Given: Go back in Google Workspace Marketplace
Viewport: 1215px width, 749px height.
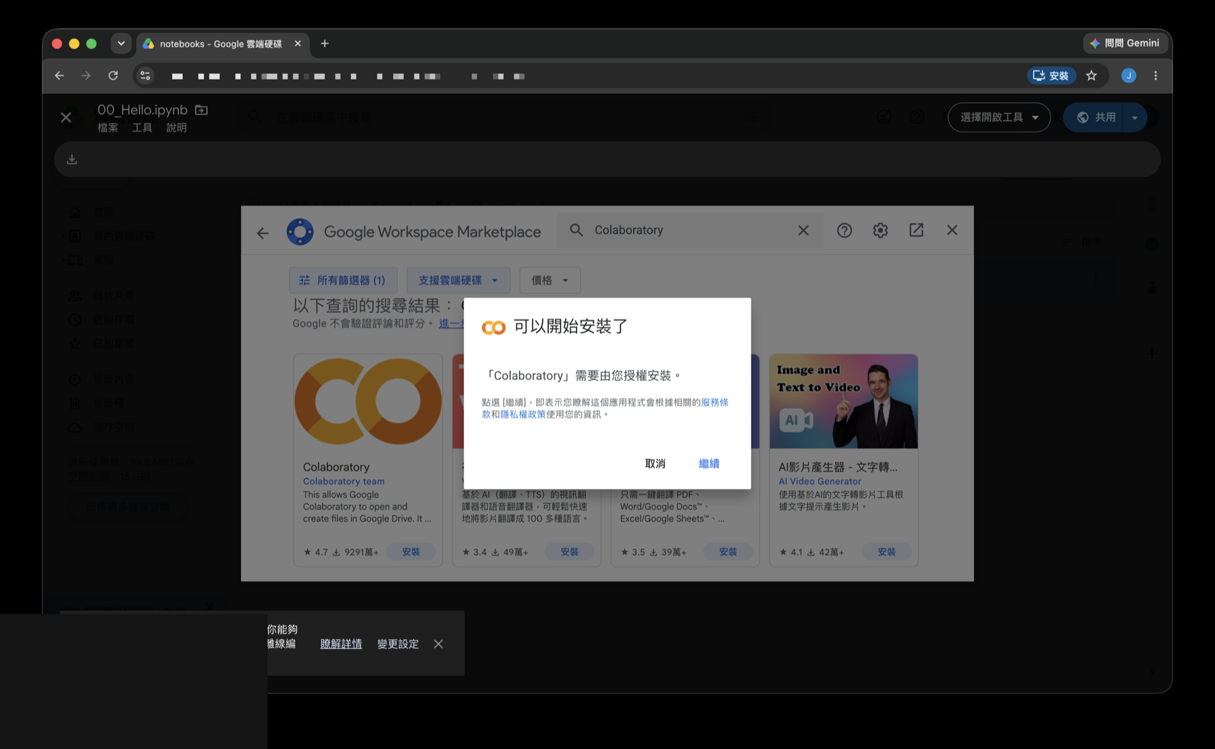Looking at the screenshot, I should (263, 233).
